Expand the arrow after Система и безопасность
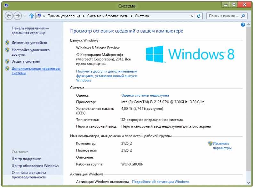This screenshot has height=188, width=255. tap(131, 16)
